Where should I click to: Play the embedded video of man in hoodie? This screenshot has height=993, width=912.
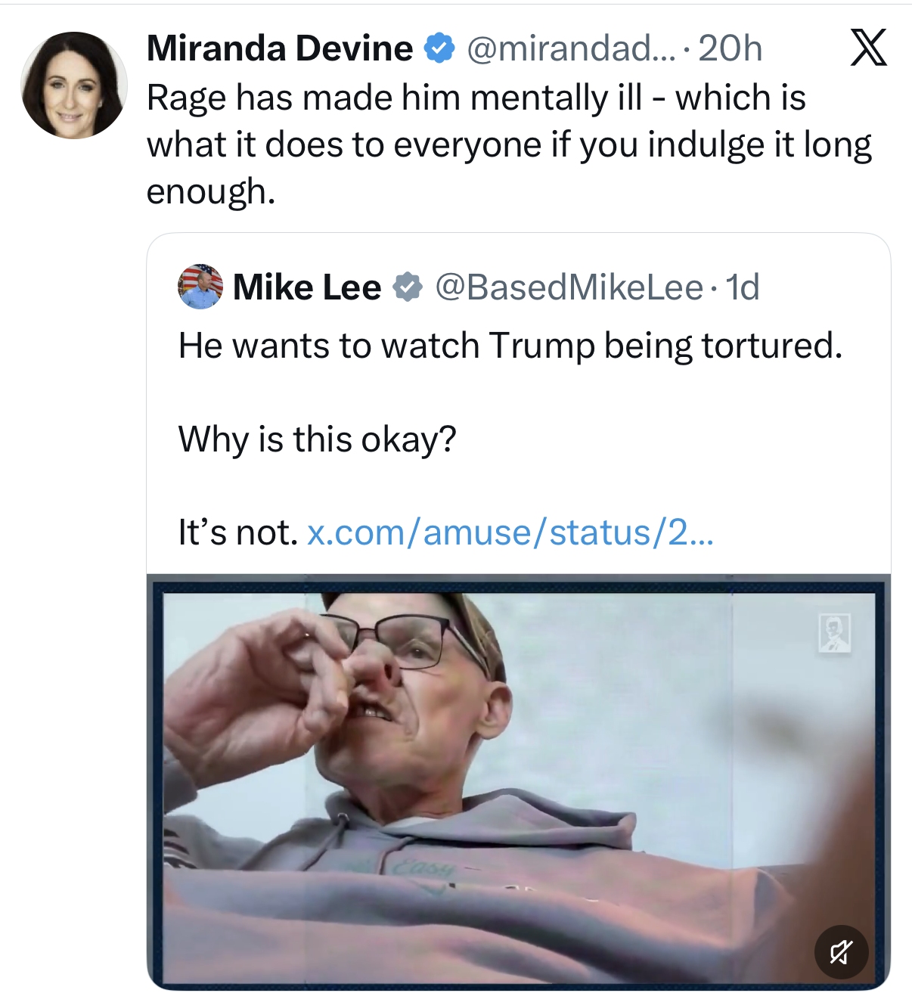tap(519, 779)
